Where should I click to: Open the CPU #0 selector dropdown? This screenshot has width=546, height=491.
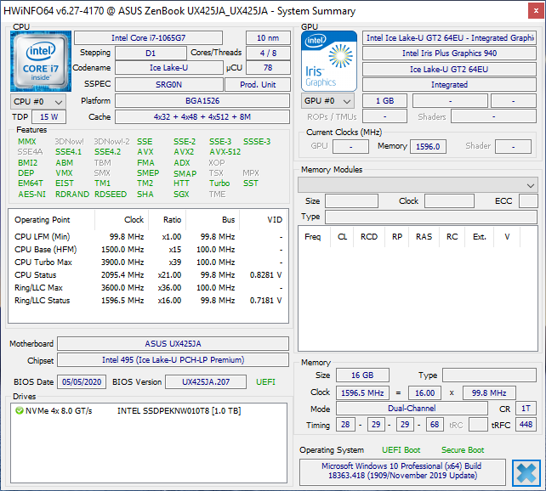click(x=38, y=102)
